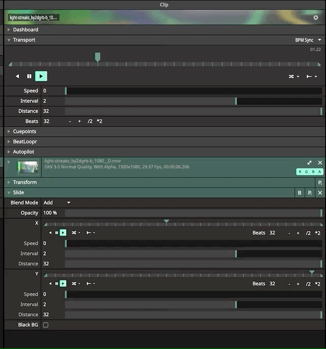Open Slide Y random playback mode dropdown
Viewport: 326px width, 349px height.
75,284
